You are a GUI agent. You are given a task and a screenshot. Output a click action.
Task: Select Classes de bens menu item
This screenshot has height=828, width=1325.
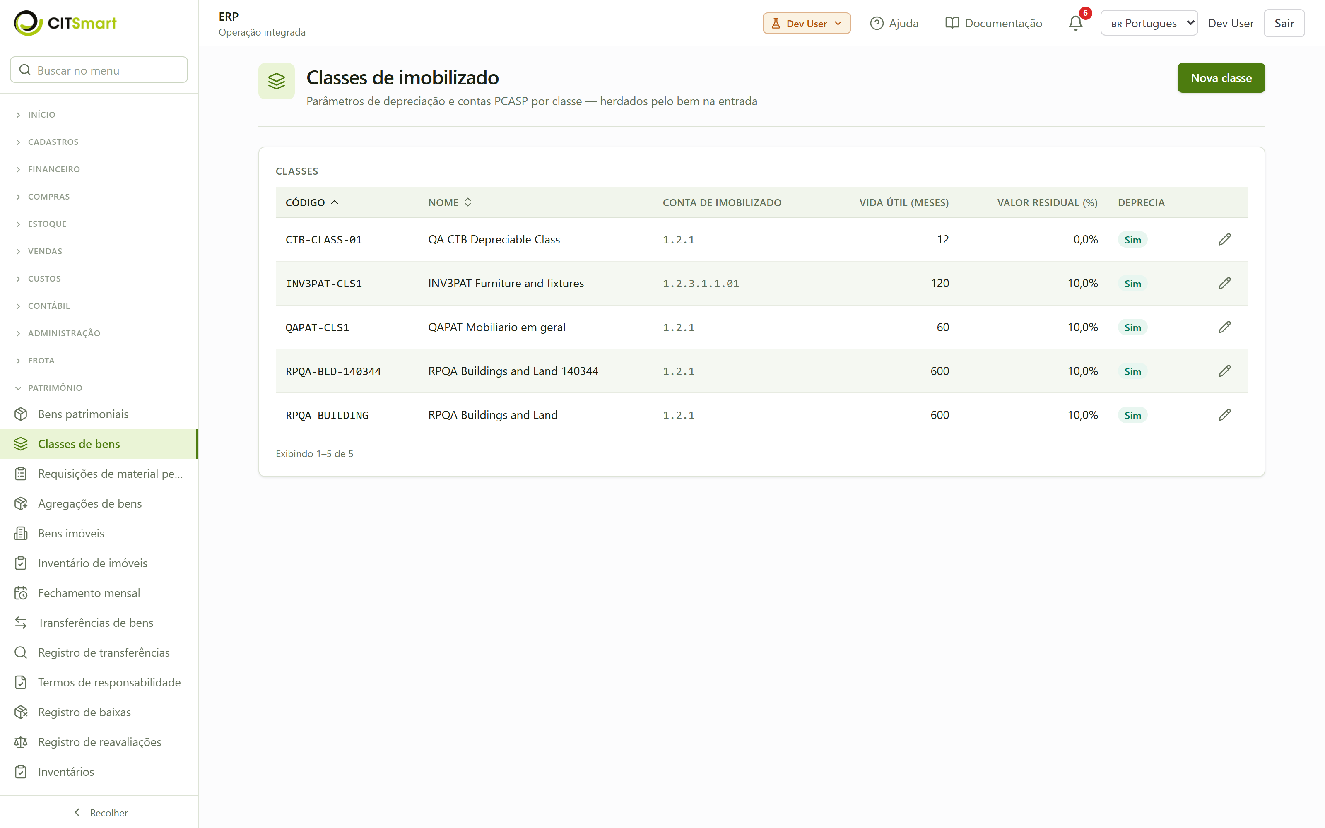click(x=99, y=443)
